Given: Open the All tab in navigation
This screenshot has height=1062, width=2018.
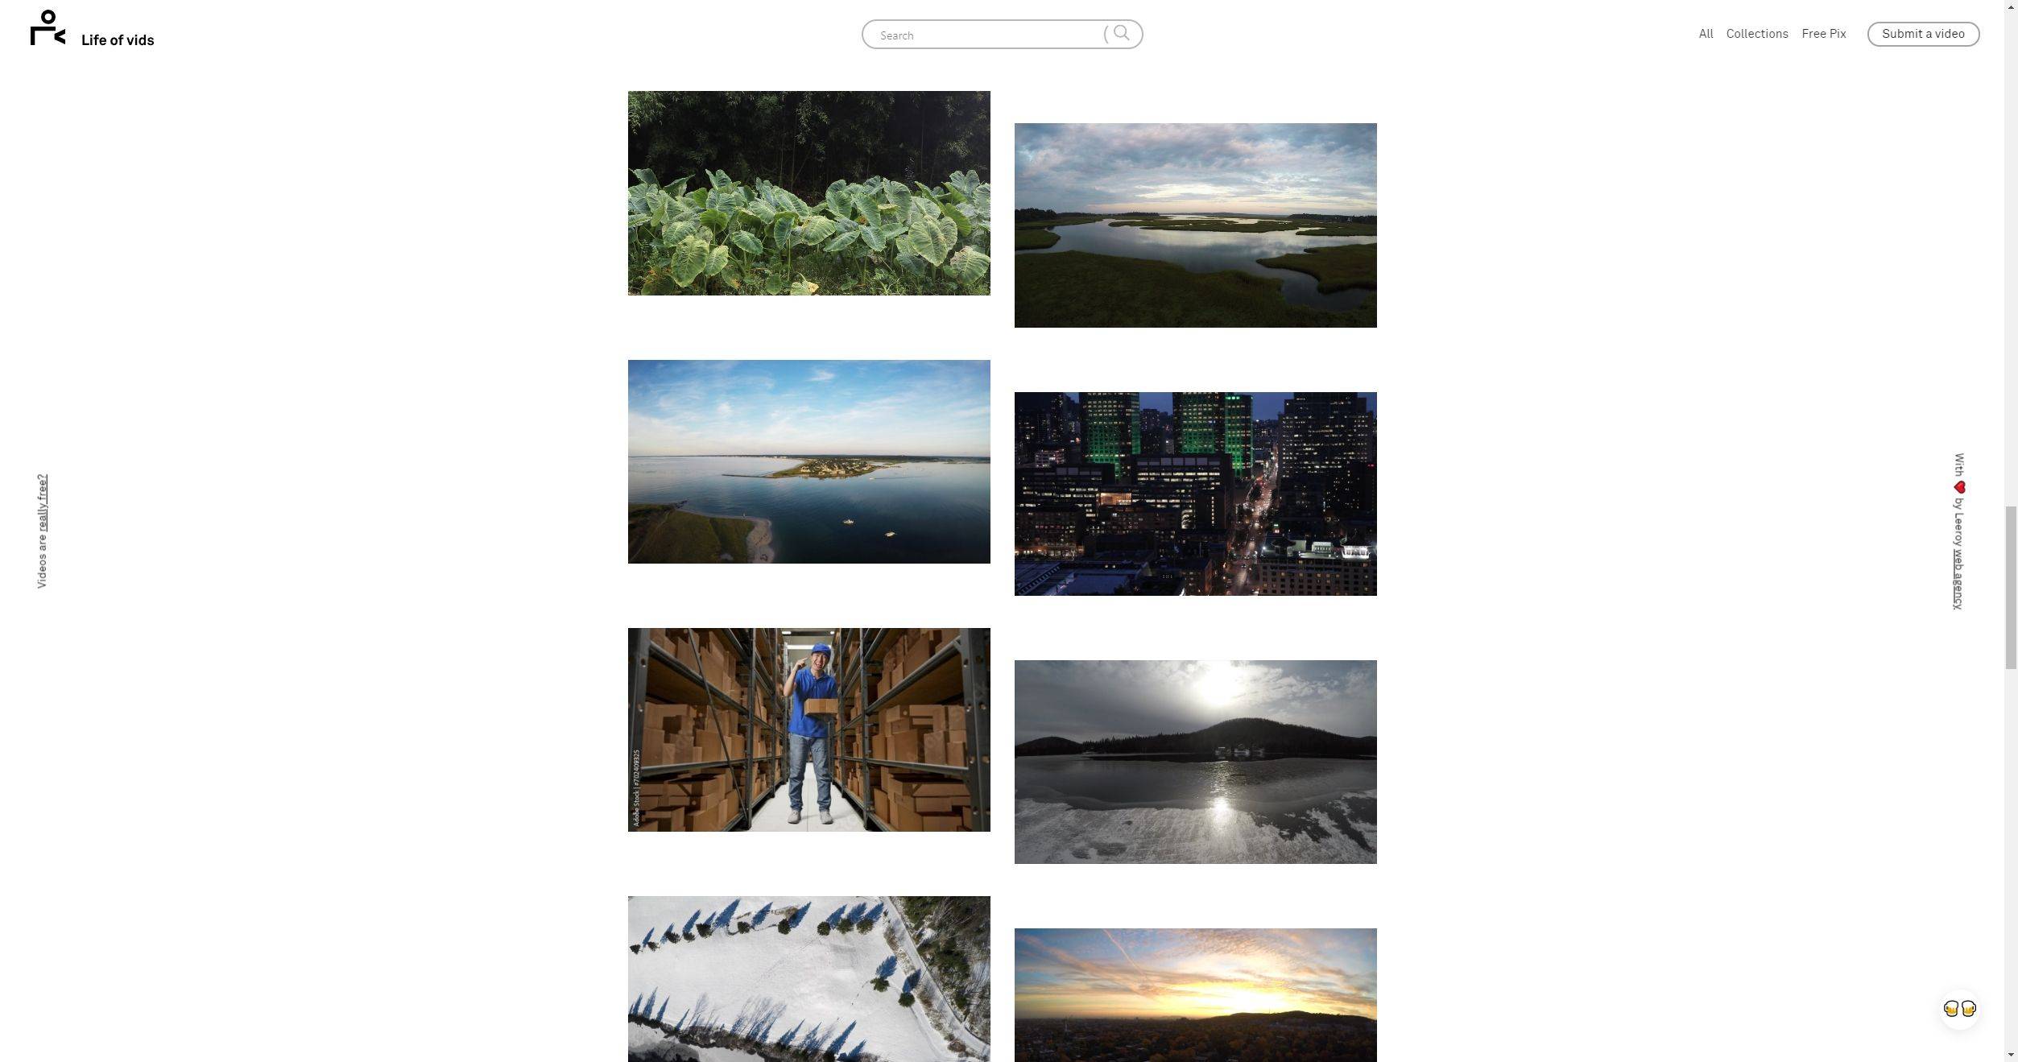Looking at the screenshot, I should pos(1706,33).
